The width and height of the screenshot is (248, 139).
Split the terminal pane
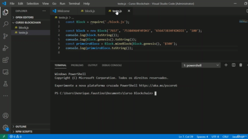pyautogui.click(x=233, y=65)
